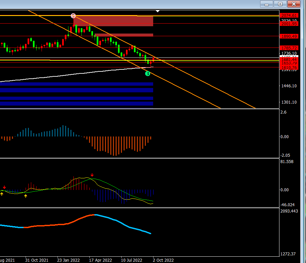Select the 1785.72 price level label
This screenshot has width=306, height=263.
pyautogui.click(x=289, y=48)
